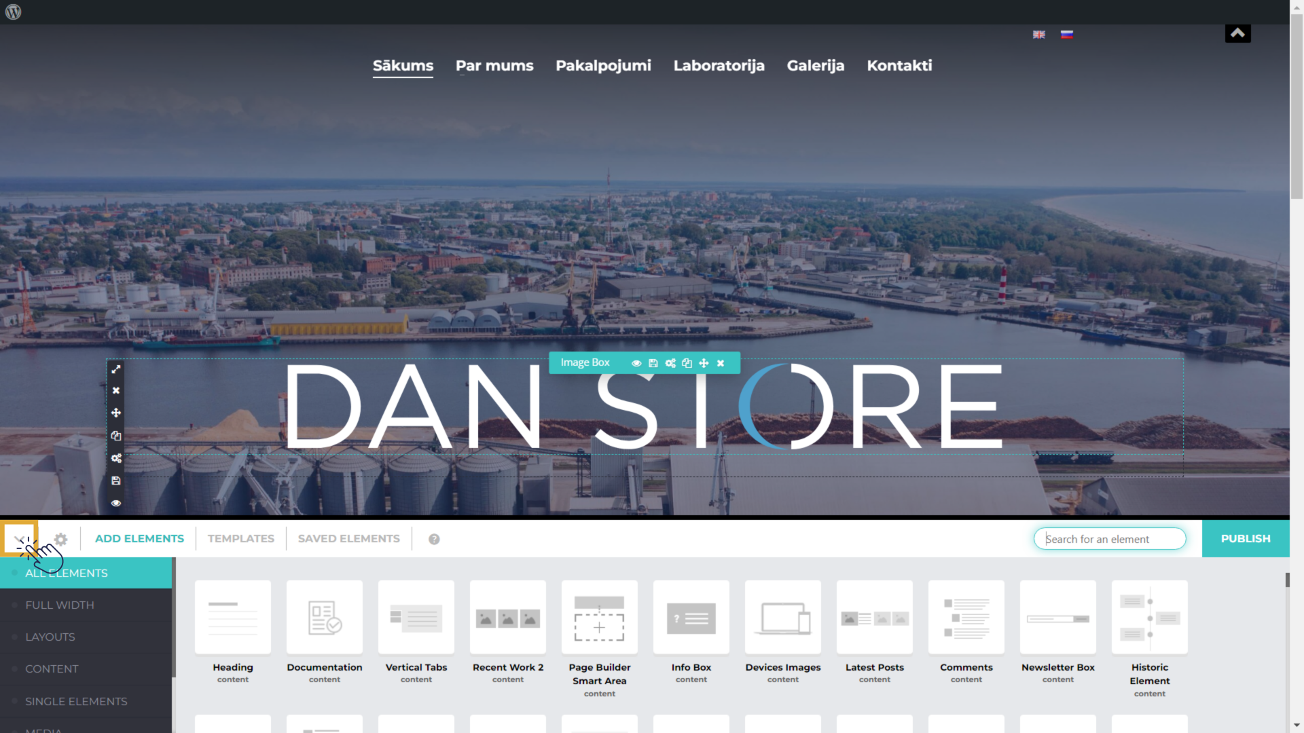Duplicate the Image Box element
This screenshot has height=733, width=1304.
click(x=687, y=363)
